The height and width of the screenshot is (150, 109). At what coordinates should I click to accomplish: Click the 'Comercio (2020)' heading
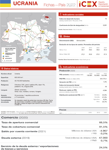[x=15, y=117]
